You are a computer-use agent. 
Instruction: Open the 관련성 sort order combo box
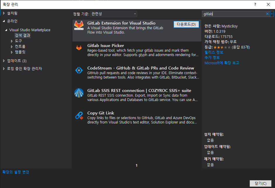pos(114,14)
